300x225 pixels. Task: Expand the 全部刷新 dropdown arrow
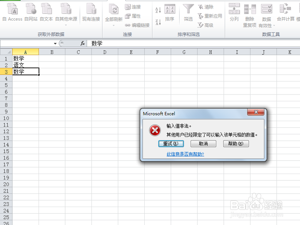click(x=114, y=25)
